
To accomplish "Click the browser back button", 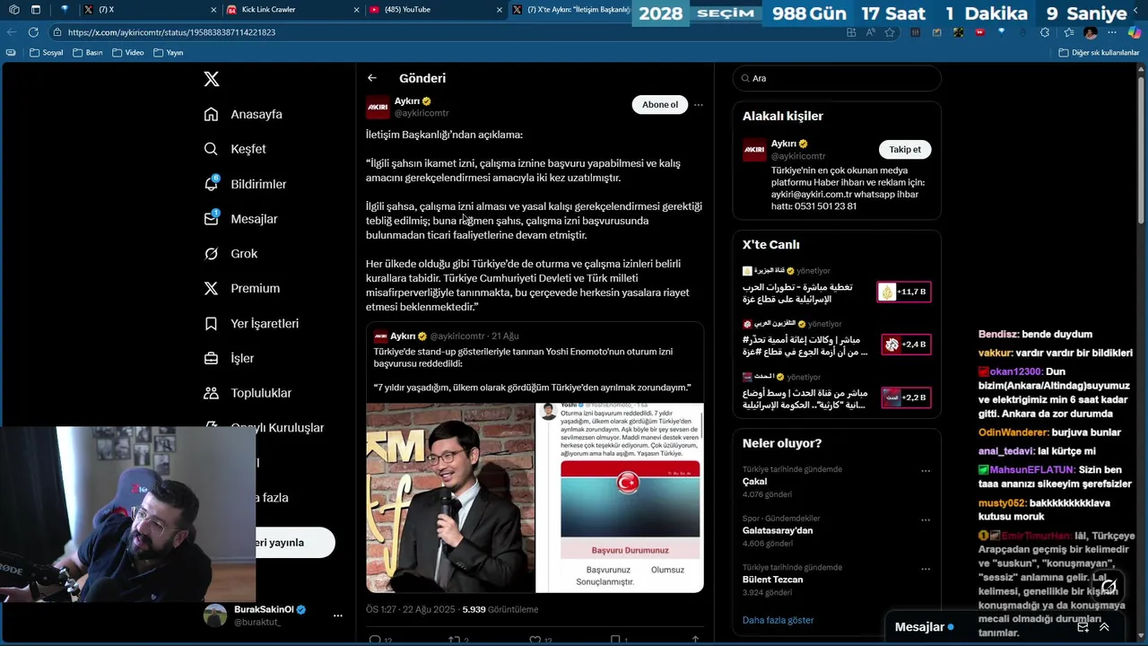I will point(11,32).
